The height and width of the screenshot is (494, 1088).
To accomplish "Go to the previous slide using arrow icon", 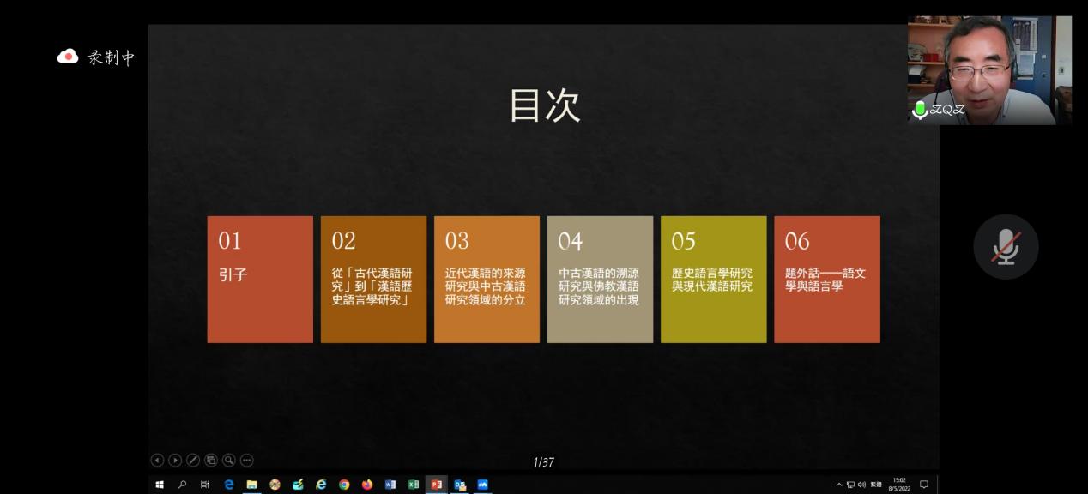I will click(x=157, y=461).
